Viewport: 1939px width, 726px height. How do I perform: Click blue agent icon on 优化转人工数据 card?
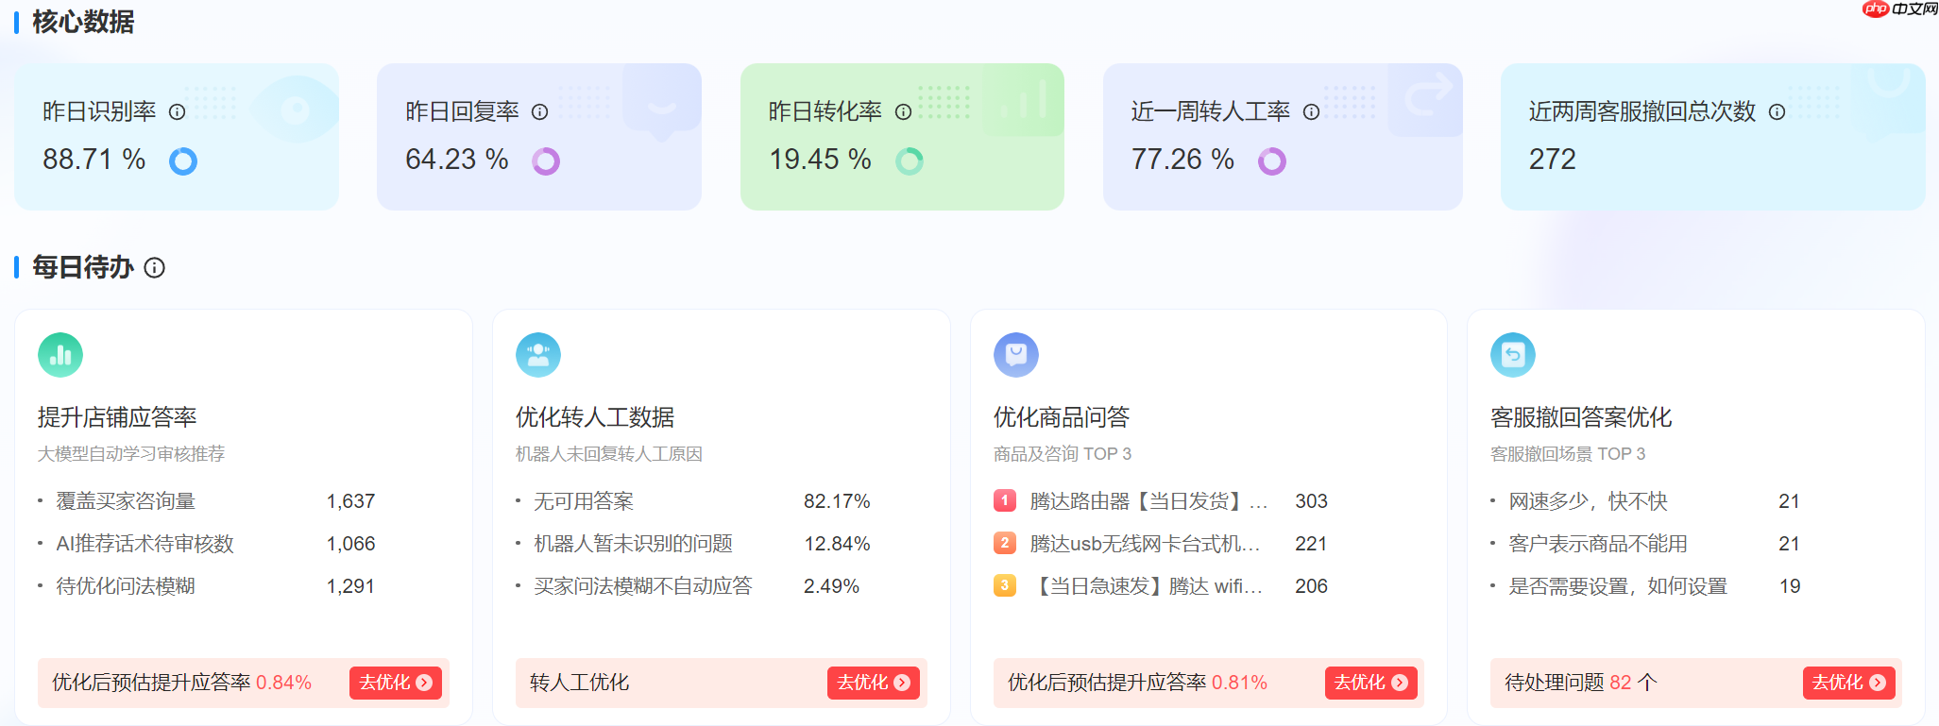[538, 355]
